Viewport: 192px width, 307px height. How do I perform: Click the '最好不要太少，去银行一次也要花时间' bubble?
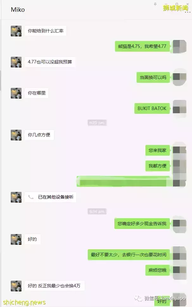[129, 255]
